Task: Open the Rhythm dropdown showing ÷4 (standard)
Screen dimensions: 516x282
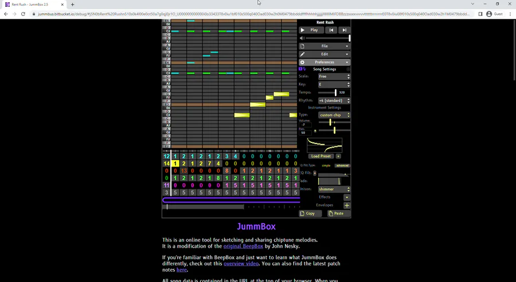Action: [x=334, y=101]
